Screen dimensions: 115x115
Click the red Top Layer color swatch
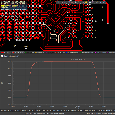13,53
